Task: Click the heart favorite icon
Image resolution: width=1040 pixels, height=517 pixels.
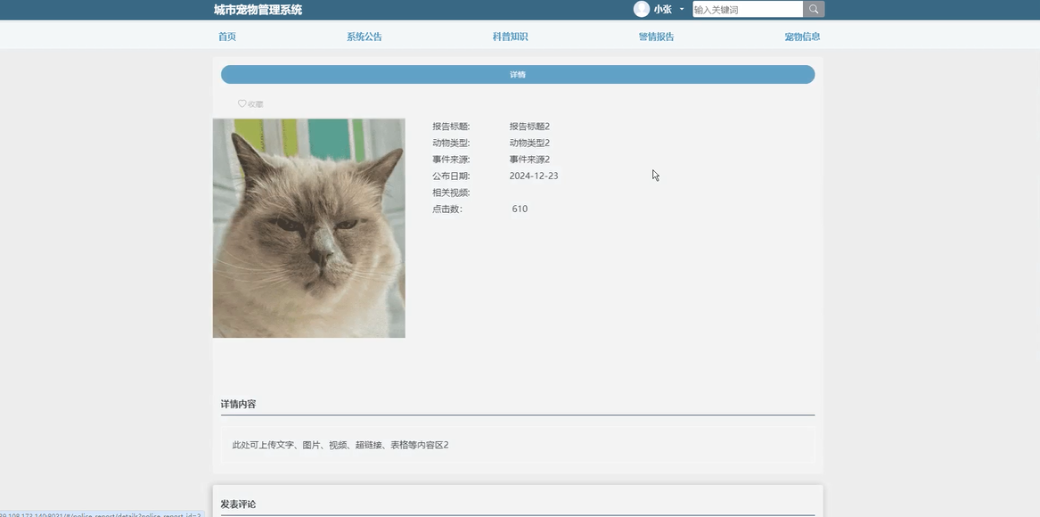Action: tap(242, 103)
